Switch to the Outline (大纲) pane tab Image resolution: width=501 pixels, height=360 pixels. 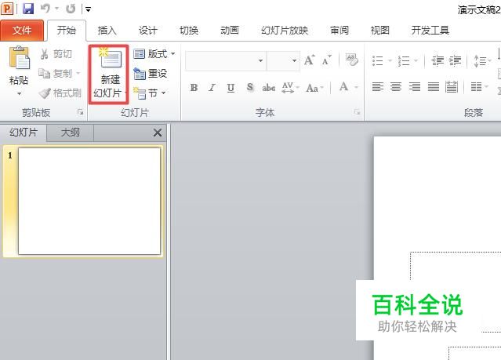(70, 133)
